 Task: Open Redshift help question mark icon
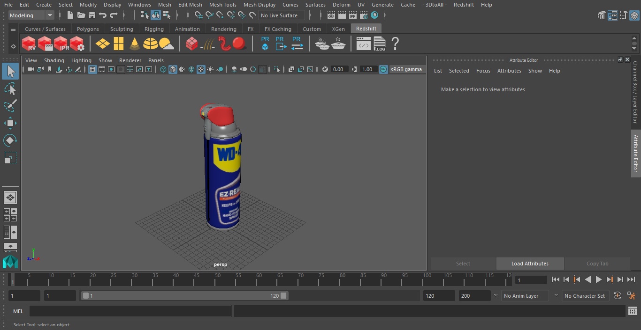(395, 44)
